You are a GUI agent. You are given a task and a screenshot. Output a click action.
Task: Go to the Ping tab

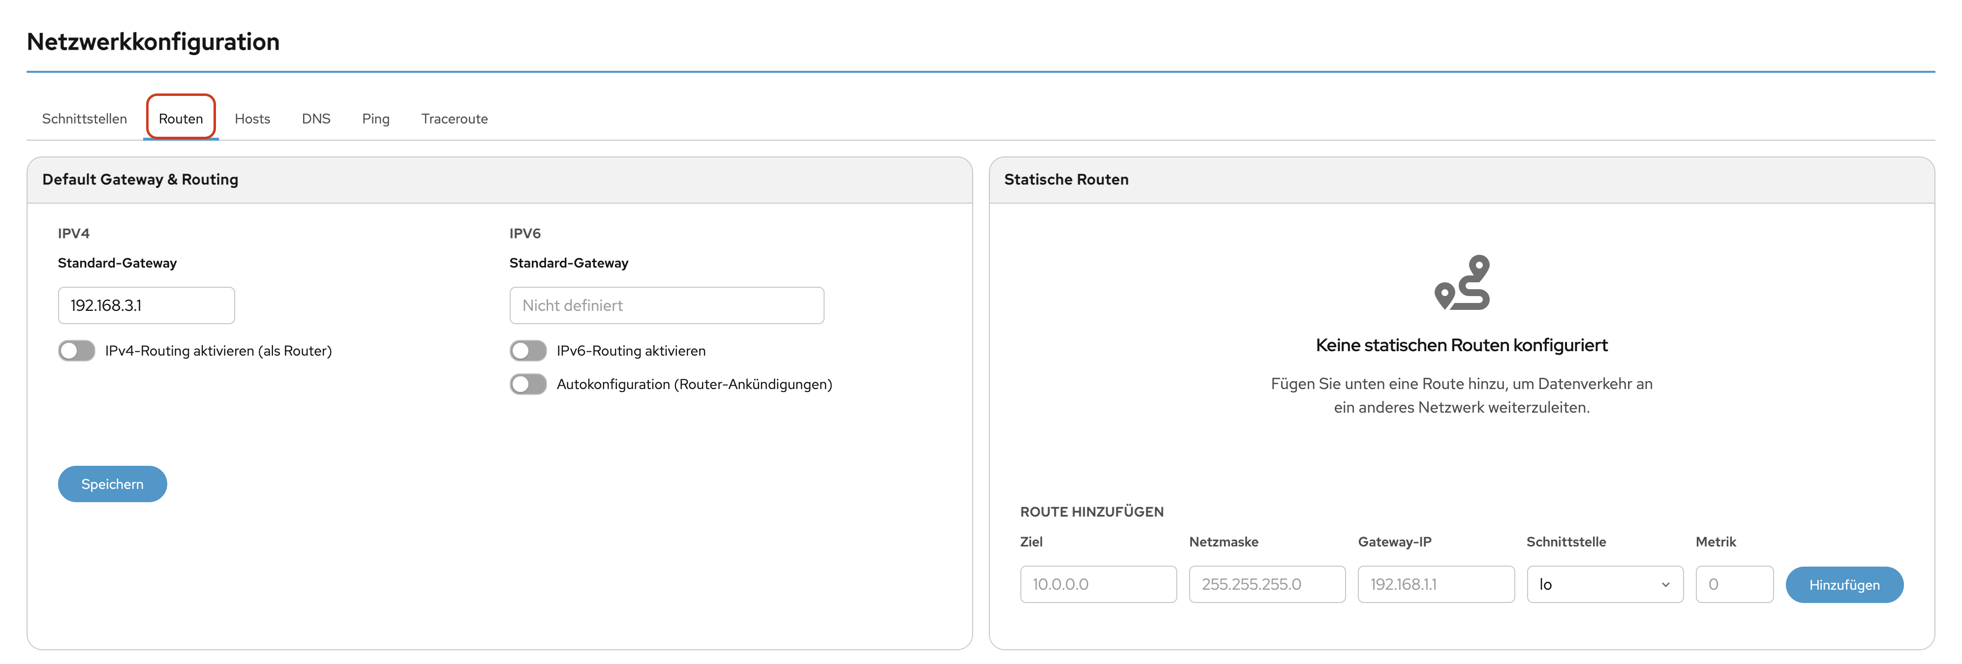(x=375, y=119)
